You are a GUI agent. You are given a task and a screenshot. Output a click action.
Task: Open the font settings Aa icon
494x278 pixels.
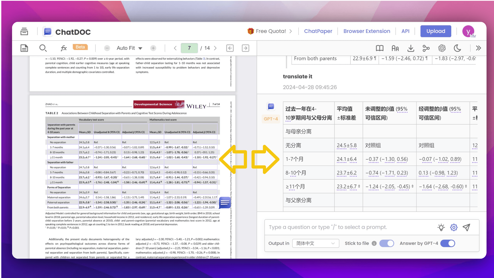tap(395, 48)
